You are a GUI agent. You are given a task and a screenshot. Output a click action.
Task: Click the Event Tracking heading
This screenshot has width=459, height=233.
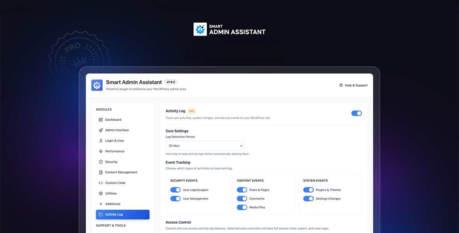[178, 162]
